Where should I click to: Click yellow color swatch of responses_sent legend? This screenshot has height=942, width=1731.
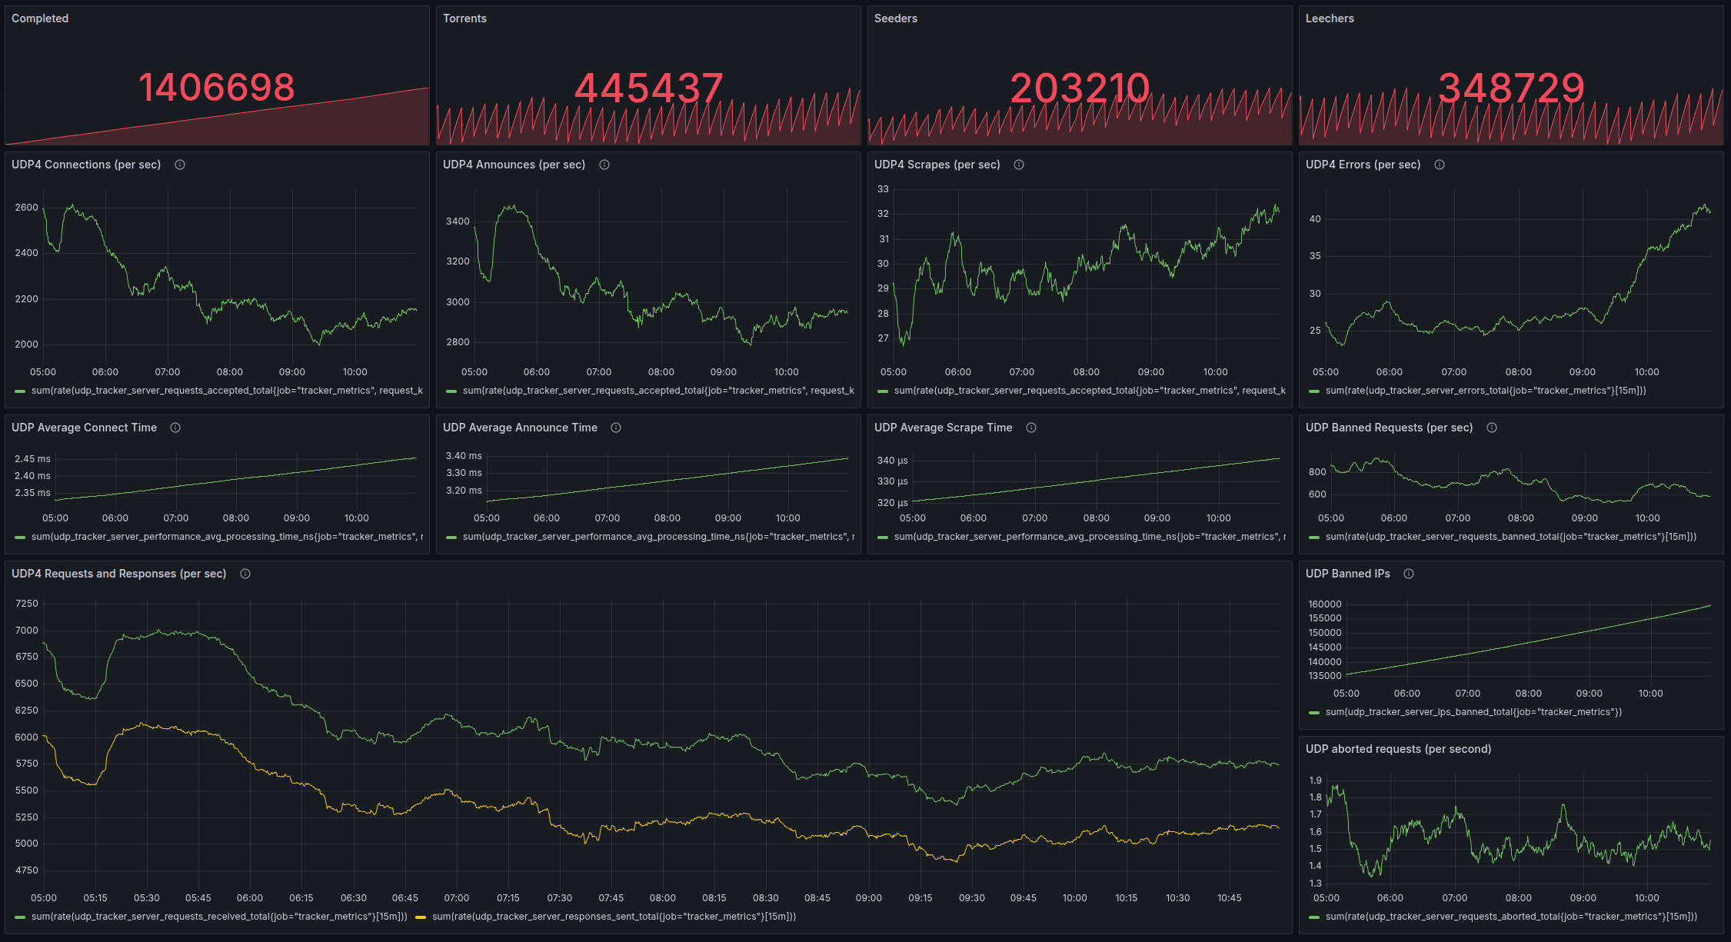[421, 917]
